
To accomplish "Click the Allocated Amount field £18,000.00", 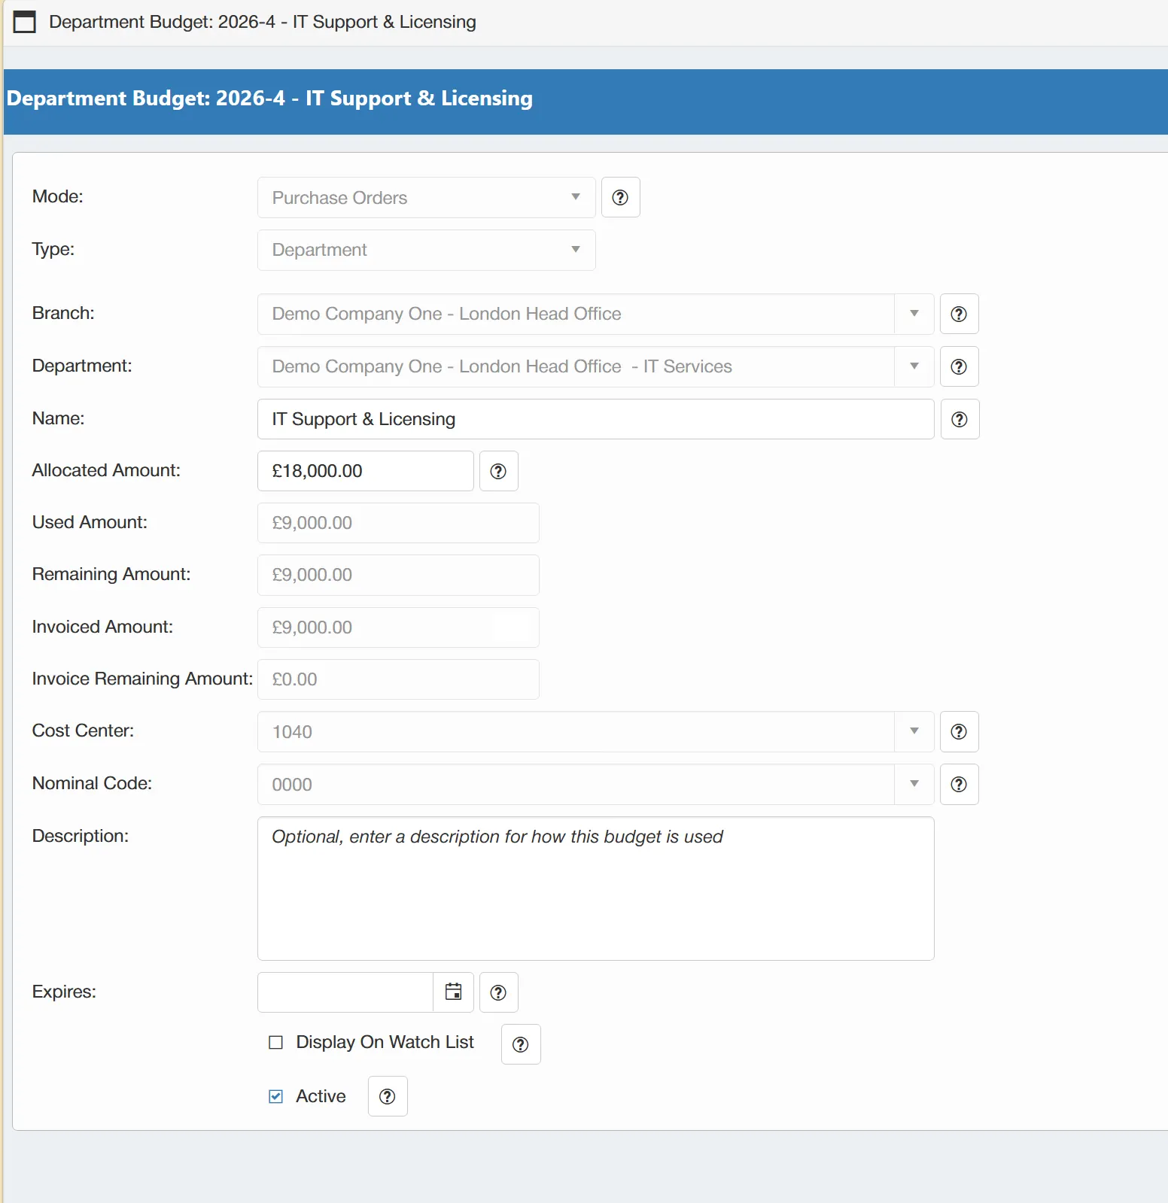I will (366, 471).
